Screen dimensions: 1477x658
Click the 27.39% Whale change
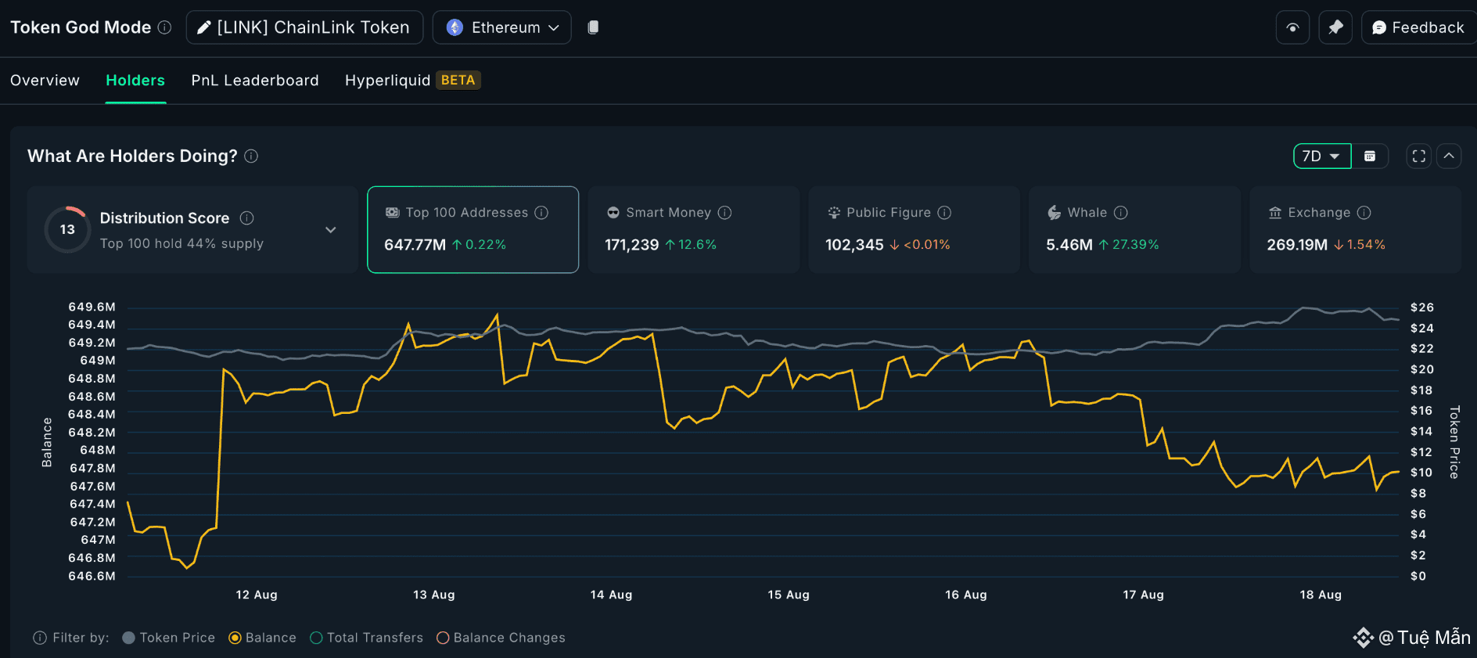(1128, 245)
